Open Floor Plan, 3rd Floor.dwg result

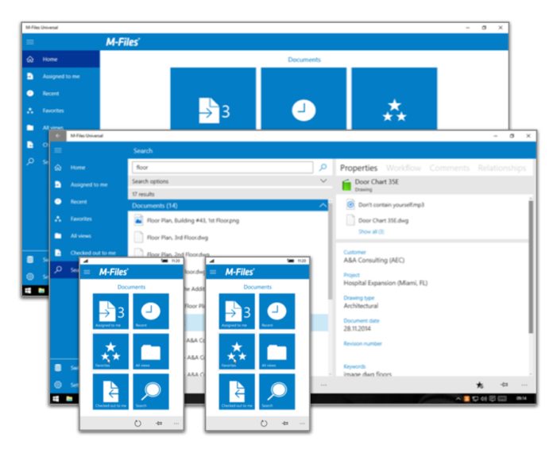click(228, 238)
